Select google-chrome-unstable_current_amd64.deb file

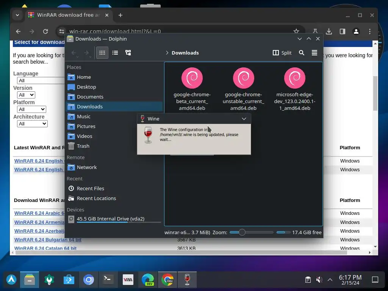[244, 89]
